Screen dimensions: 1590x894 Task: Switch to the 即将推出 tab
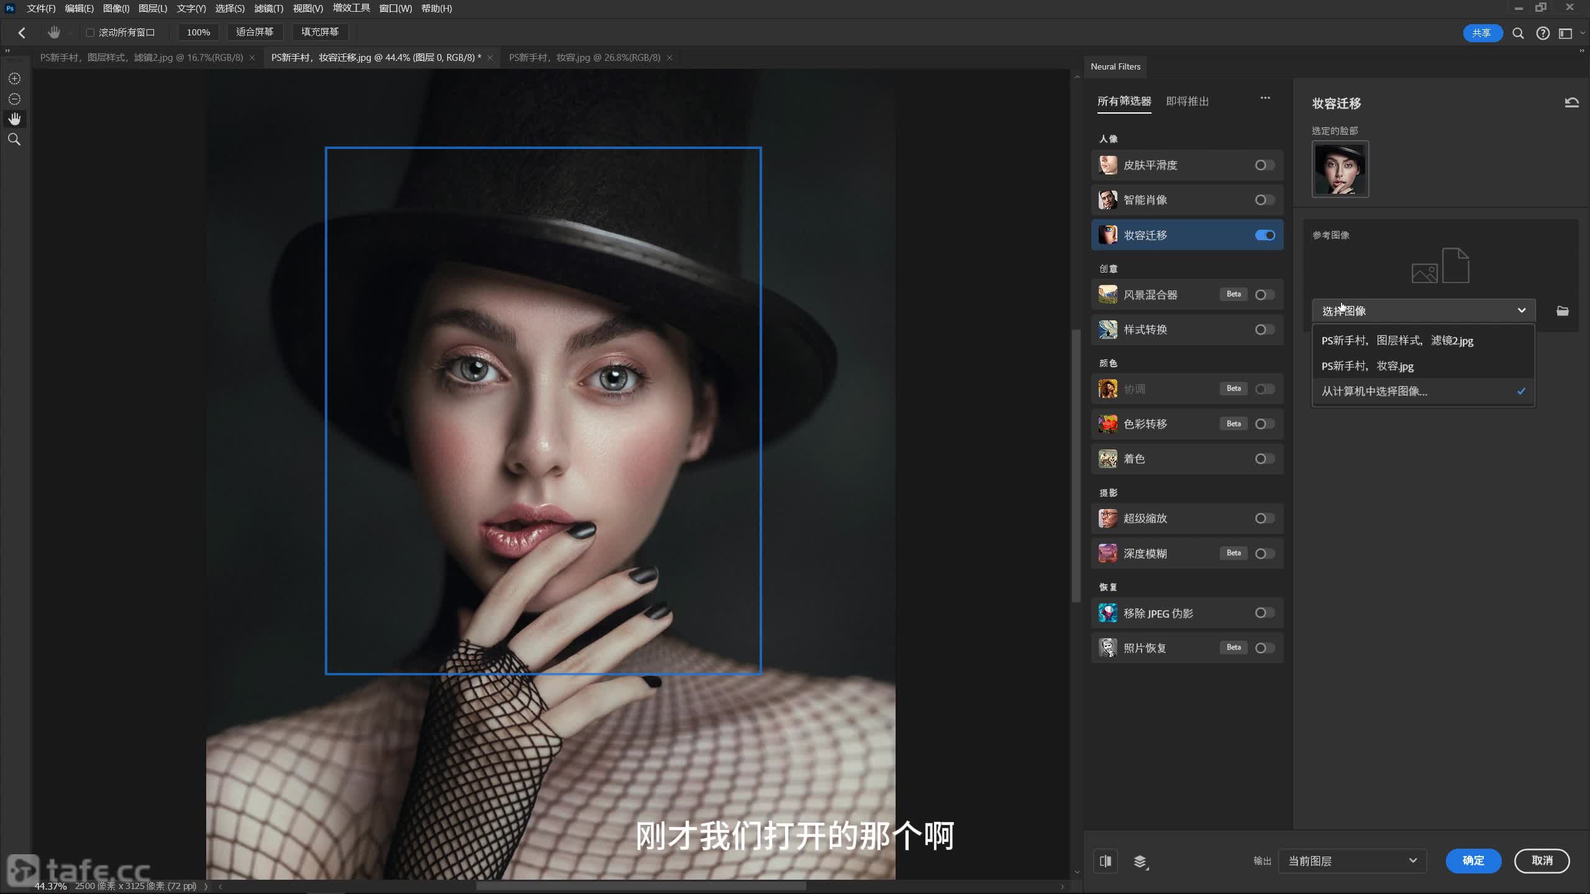(x=1187, y=101)
